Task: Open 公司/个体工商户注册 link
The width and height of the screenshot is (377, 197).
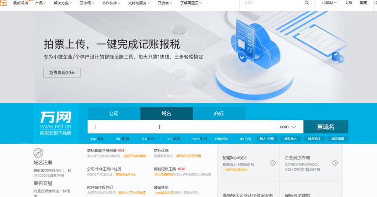Action: [104, 169]
